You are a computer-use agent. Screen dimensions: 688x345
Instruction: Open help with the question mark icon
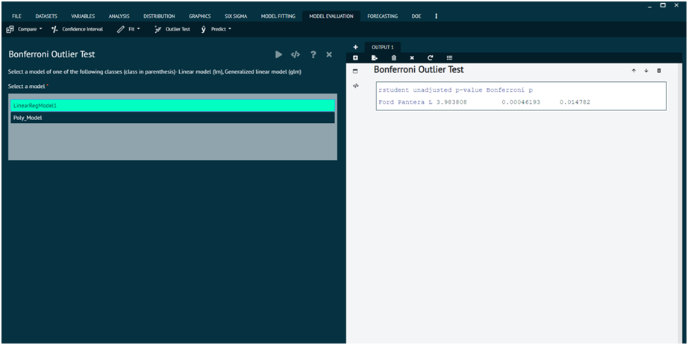(313, 54)
